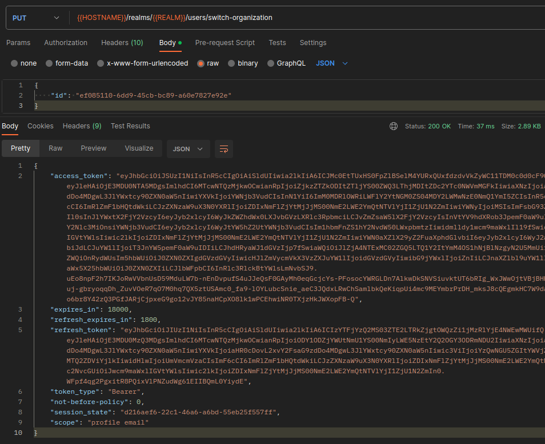Open the Pre-request Script tab
This screenshot has width=545, height=444.
point(225,43)
